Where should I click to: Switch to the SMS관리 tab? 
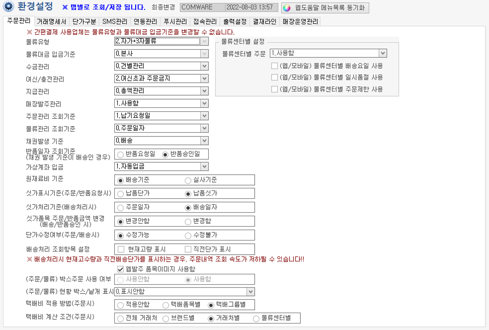115,22
